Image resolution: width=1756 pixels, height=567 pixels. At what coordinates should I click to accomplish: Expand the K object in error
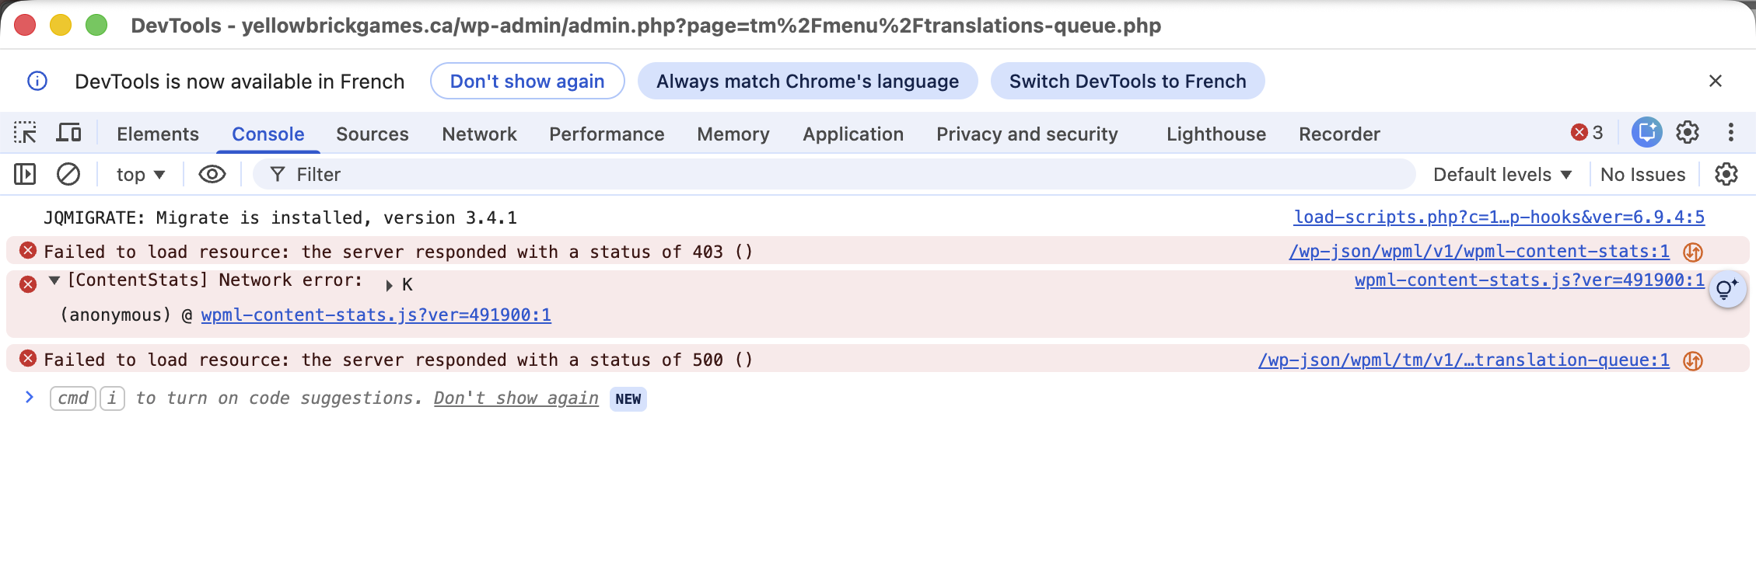click(389, 286)
